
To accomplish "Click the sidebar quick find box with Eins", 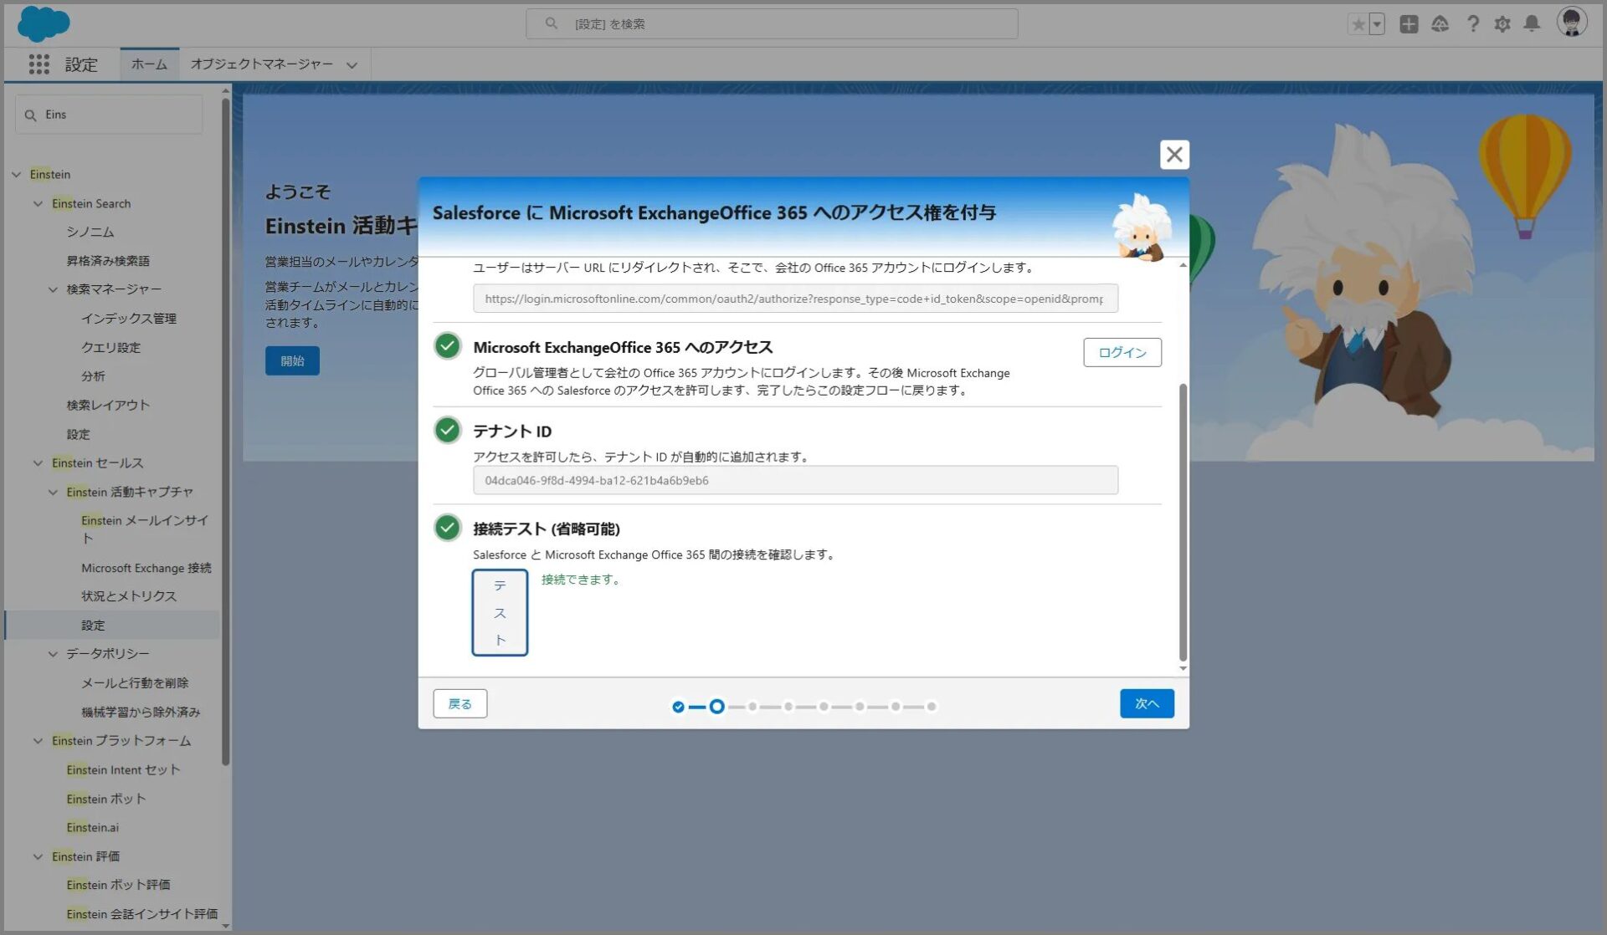I will click(x=109, y=115).
